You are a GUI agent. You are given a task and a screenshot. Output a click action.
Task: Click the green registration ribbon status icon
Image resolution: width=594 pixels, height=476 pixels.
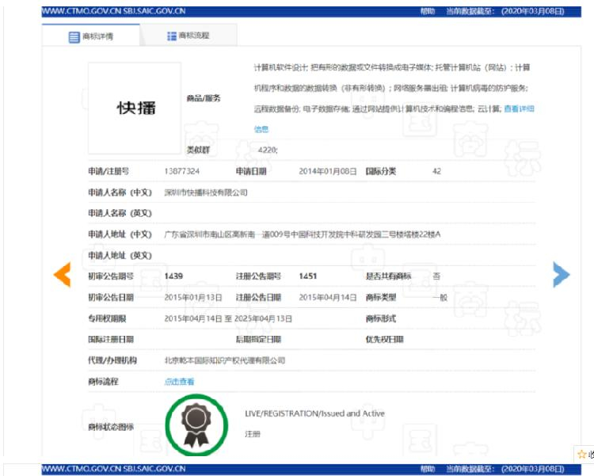(x=196, y=425)
